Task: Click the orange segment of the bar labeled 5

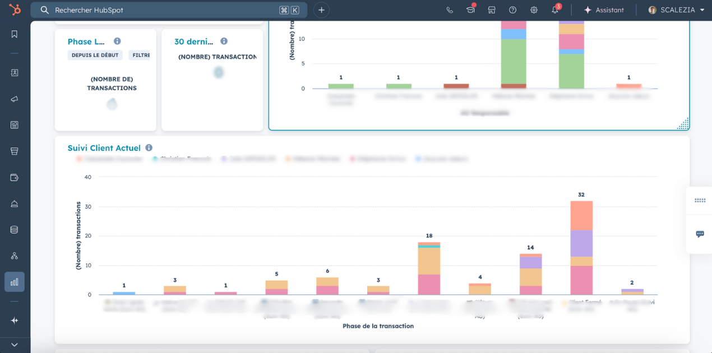Action: click(276, 285)
